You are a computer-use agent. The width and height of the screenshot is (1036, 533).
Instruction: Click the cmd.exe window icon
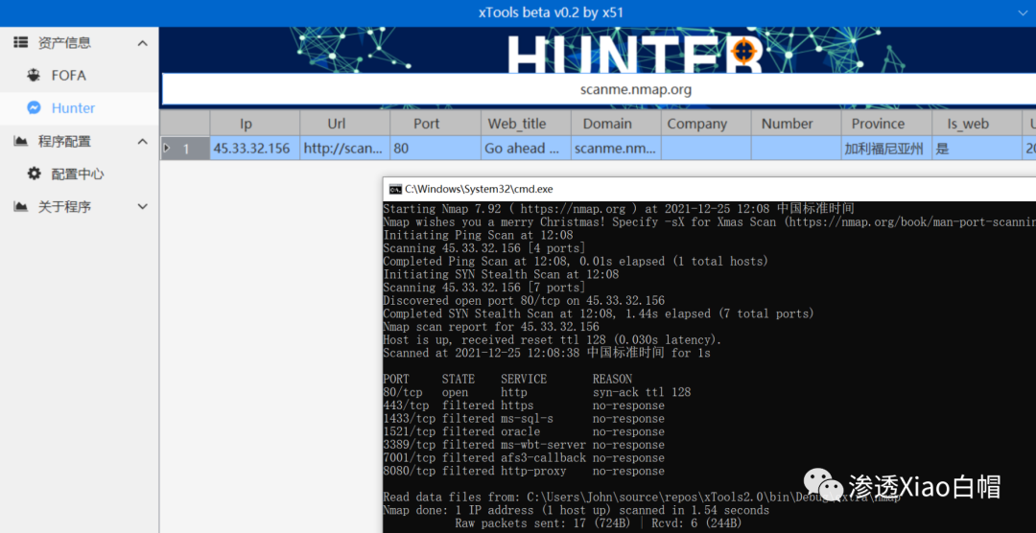395,189
